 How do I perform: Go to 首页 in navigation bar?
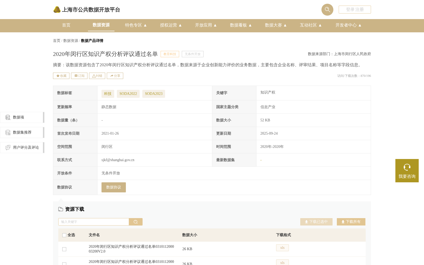pos(66,25)
